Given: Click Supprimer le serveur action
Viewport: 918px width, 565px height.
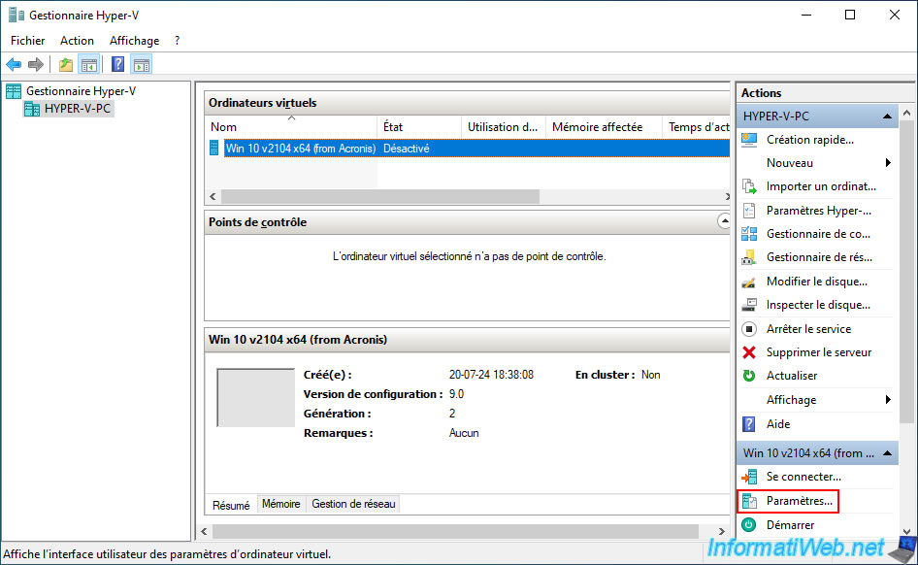Looking at the screenshot, I should 818,352.
